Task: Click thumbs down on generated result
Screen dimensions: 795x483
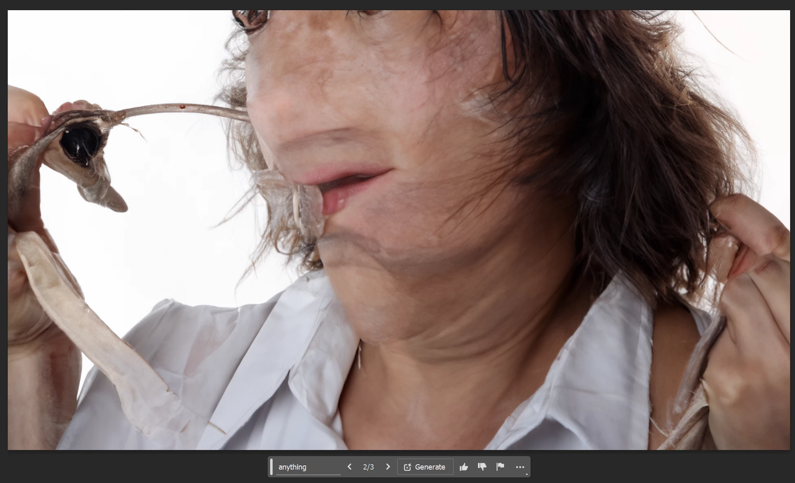Action: tap(482, 467)
